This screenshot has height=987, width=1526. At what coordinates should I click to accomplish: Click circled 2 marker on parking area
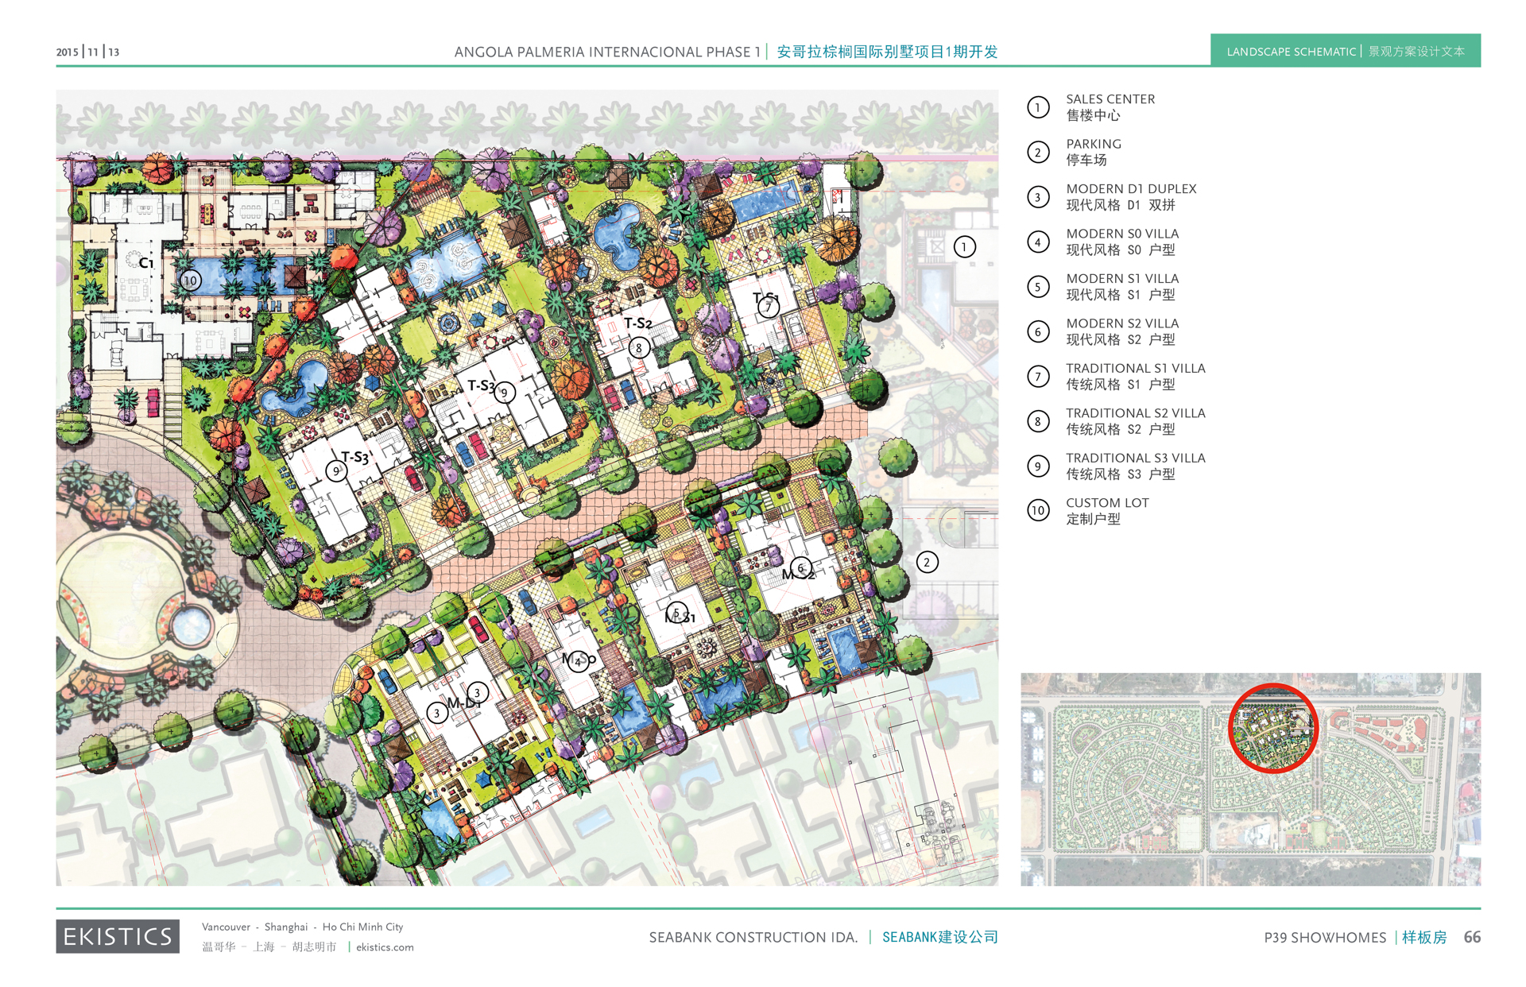click(927, 563)
